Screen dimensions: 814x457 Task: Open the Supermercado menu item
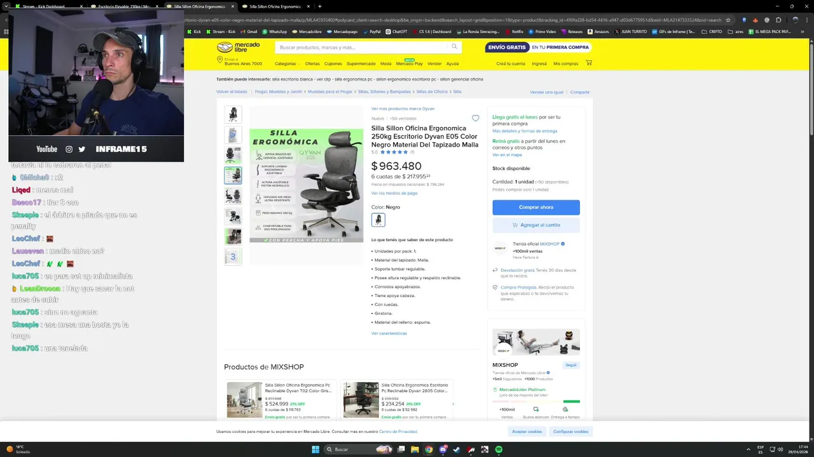click(x=361, y=63)
